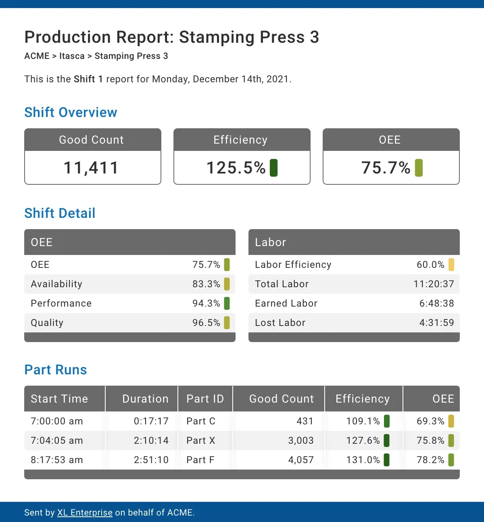Viewport: 484px width, 522px height.
Task: Click the 8:17:53 am start time
Action: coord(57,460)
